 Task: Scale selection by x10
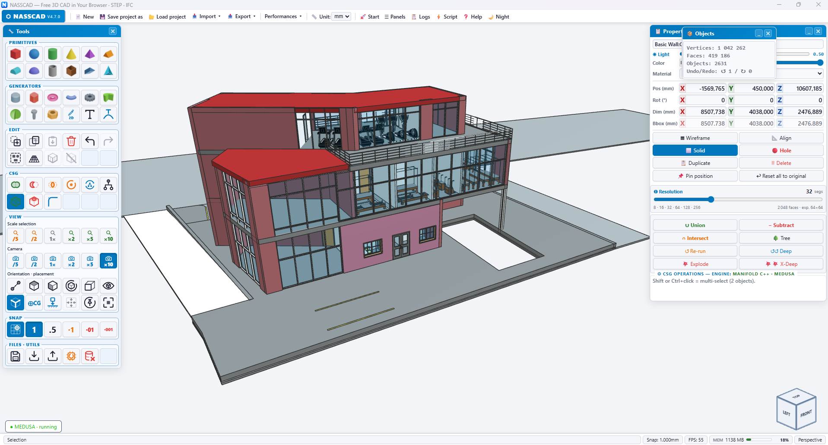(108, 236)
